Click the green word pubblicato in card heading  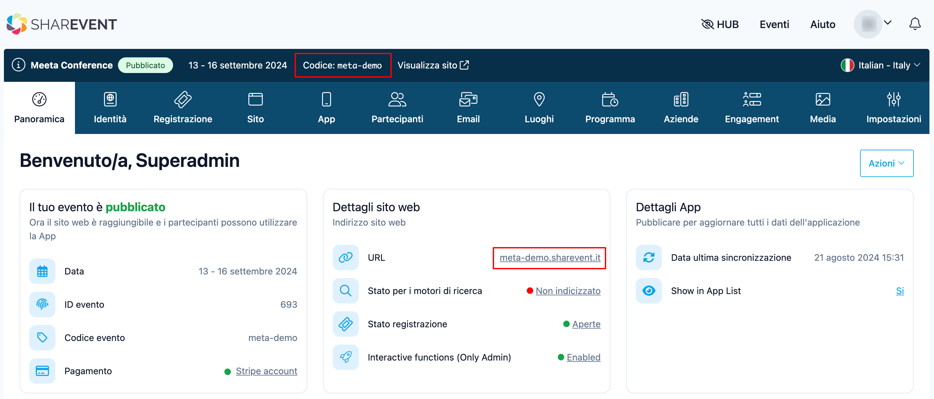pos(135,207)
